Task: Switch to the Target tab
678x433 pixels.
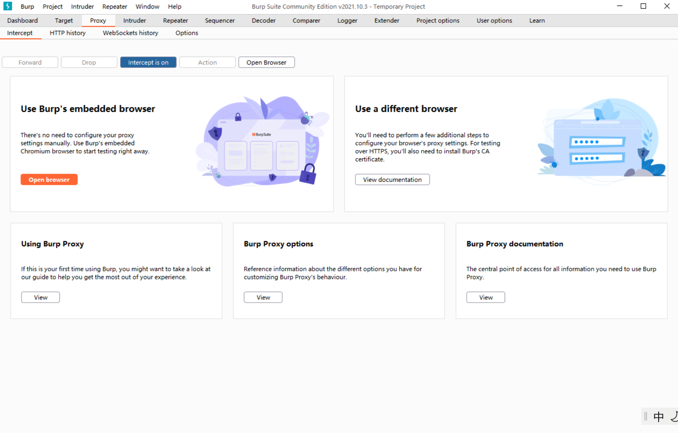Action: 64,21
